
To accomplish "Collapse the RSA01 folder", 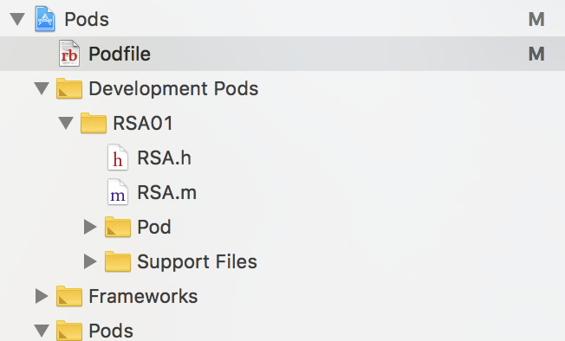I will click(66, 123).
